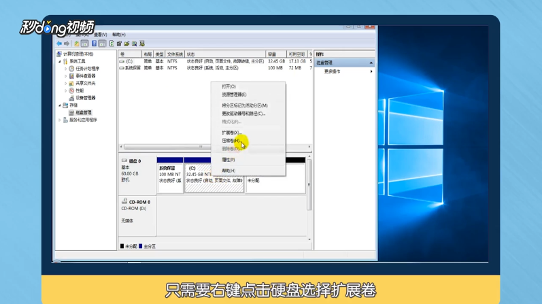542x304 pixels.
Task: Click the 设备管理器 icon
Action: [x=71, y=98]
